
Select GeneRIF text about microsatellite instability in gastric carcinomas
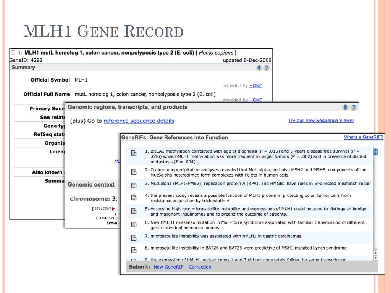click(x=226, y=236)
